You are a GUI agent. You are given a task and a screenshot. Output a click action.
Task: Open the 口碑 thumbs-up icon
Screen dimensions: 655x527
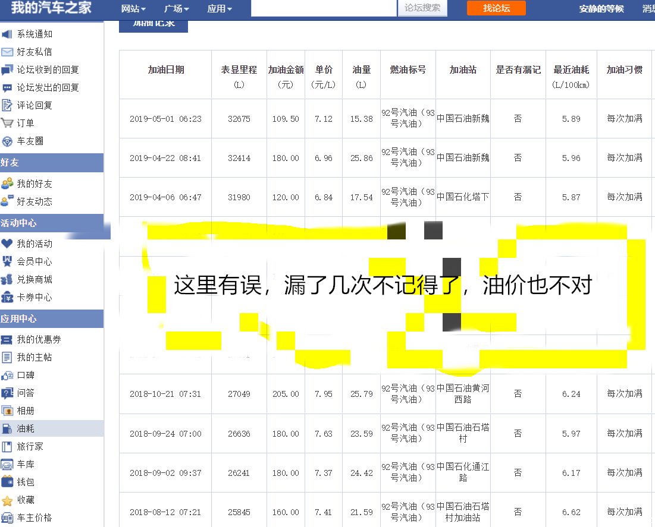click(7, 375)
